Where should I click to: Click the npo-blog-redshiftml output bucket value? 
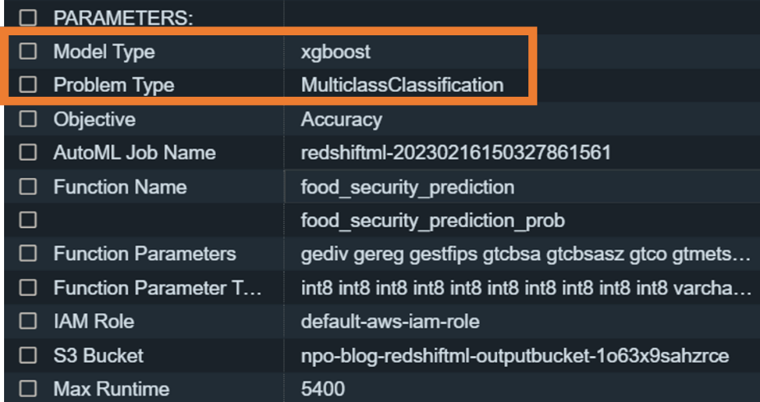(x=514, y=355)
